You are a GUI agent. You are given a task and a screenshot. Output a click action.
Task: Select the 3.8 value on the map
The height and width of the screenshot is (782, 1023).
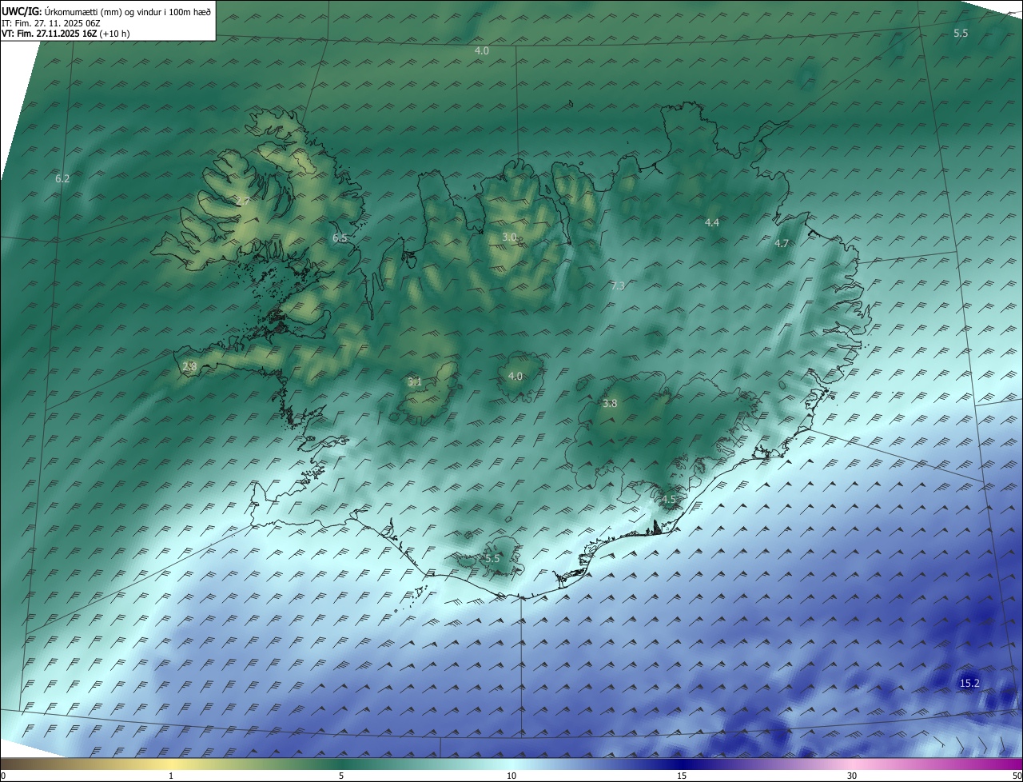point(610,403)
